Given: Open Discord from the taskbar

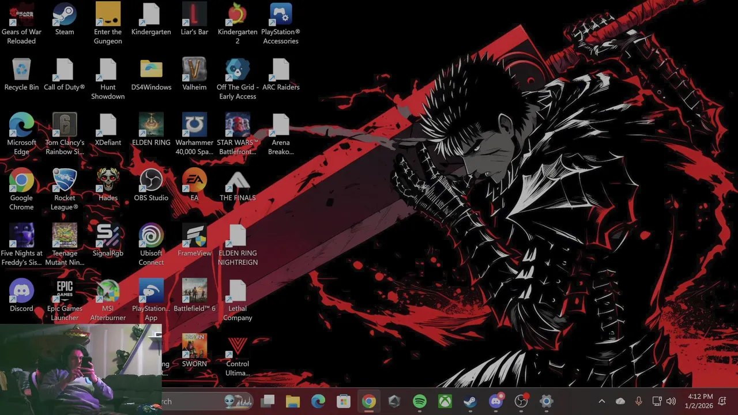Looking at the screenshot, I should coord(496,401).
